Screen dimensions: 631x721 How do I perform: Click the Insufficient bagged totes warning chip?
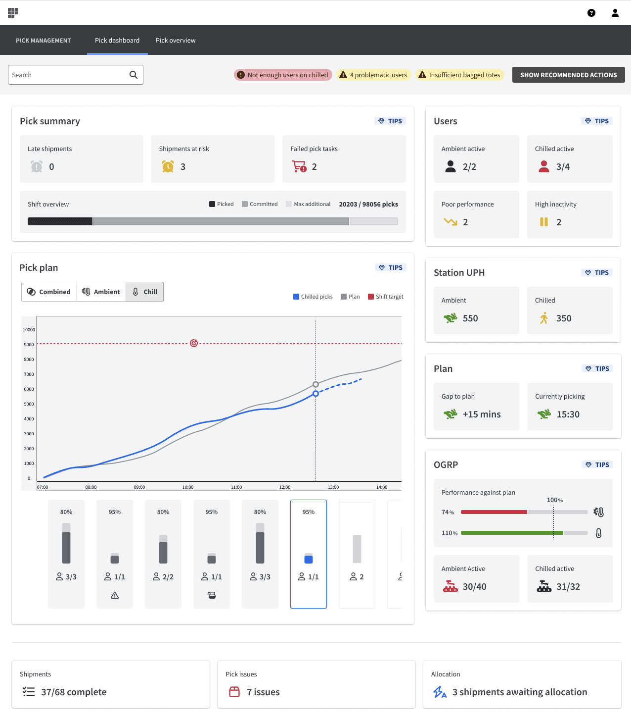point(459,75)
